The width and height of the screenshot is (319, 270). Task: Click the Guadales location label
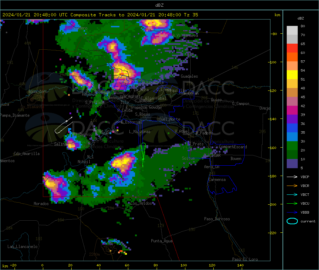(189, 76)
